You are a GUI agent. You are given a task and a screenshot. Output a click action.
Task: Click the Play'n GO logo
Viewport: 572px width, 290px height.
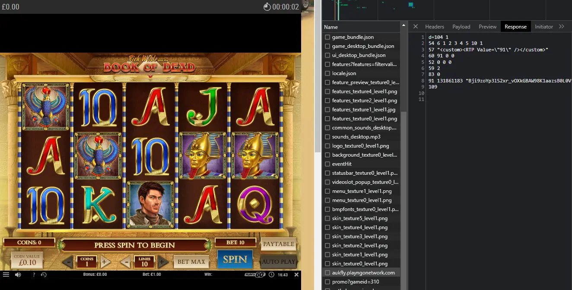(x=255, y=274)
